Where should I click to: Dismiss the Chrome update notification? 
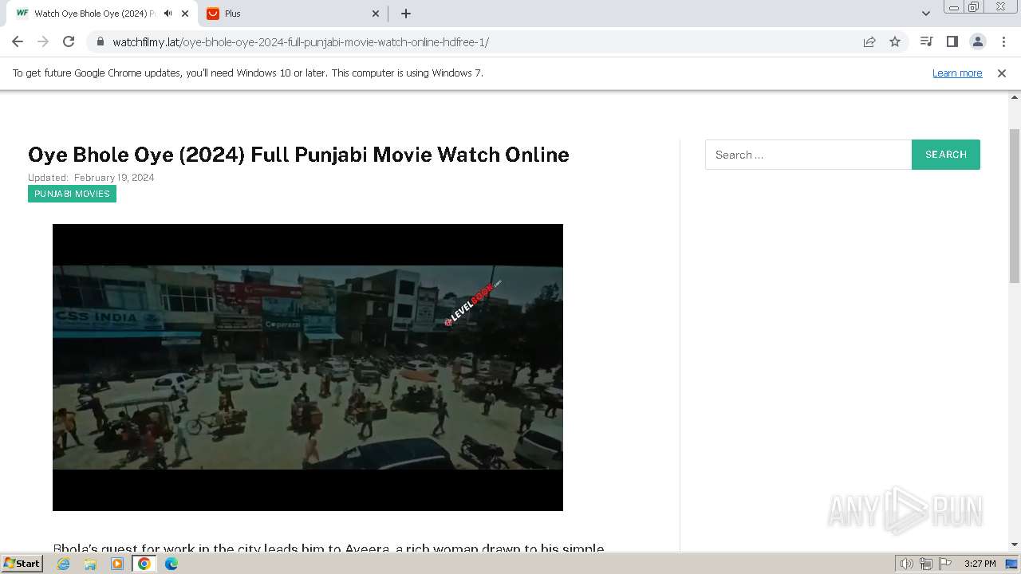(x=1001, y=73)
